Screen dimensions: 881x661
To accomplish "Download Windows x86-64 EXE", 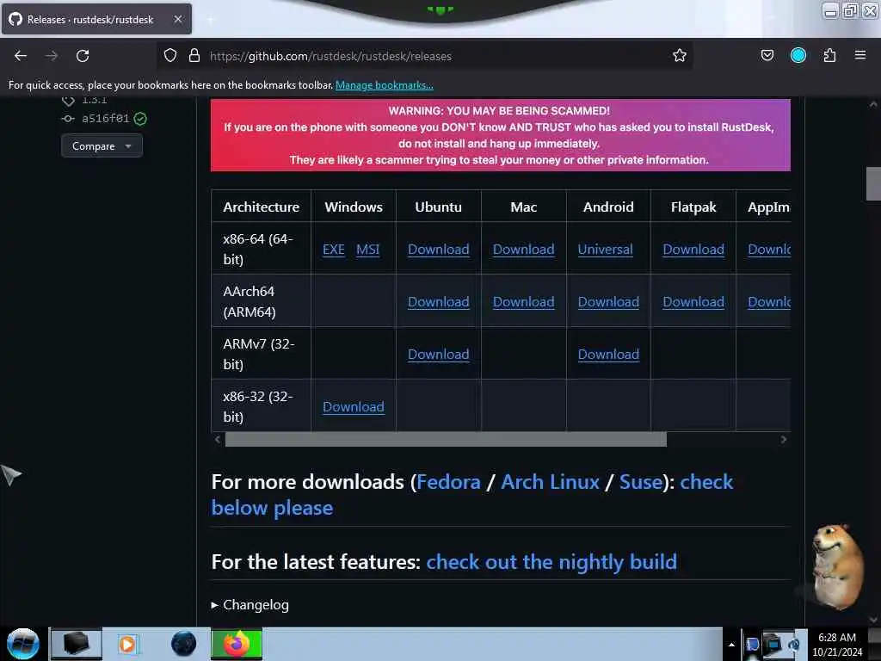I will [334, 249].
